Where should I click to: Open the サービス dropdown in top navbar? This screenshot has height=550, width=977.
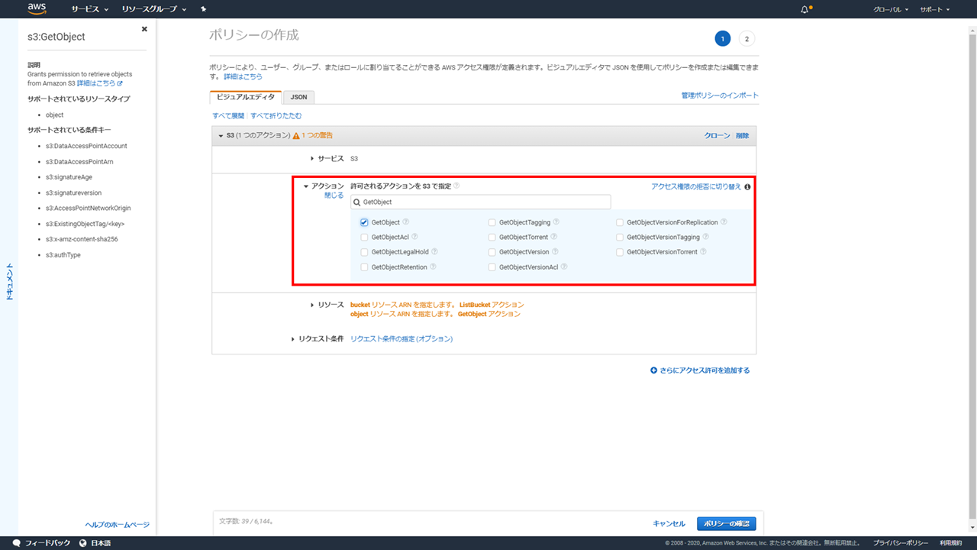click(89, 9)
